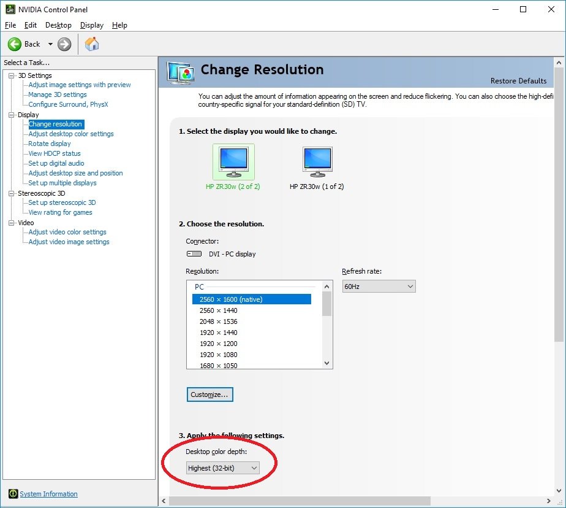This screenshot has height=508, width=566.
Task: Open Adjust image settings with preview
Action: (80, 85)
